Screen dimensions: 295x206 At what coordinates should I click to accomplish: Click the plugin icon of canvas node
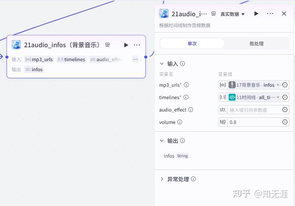pyautogui.click(x=16, y=45)
